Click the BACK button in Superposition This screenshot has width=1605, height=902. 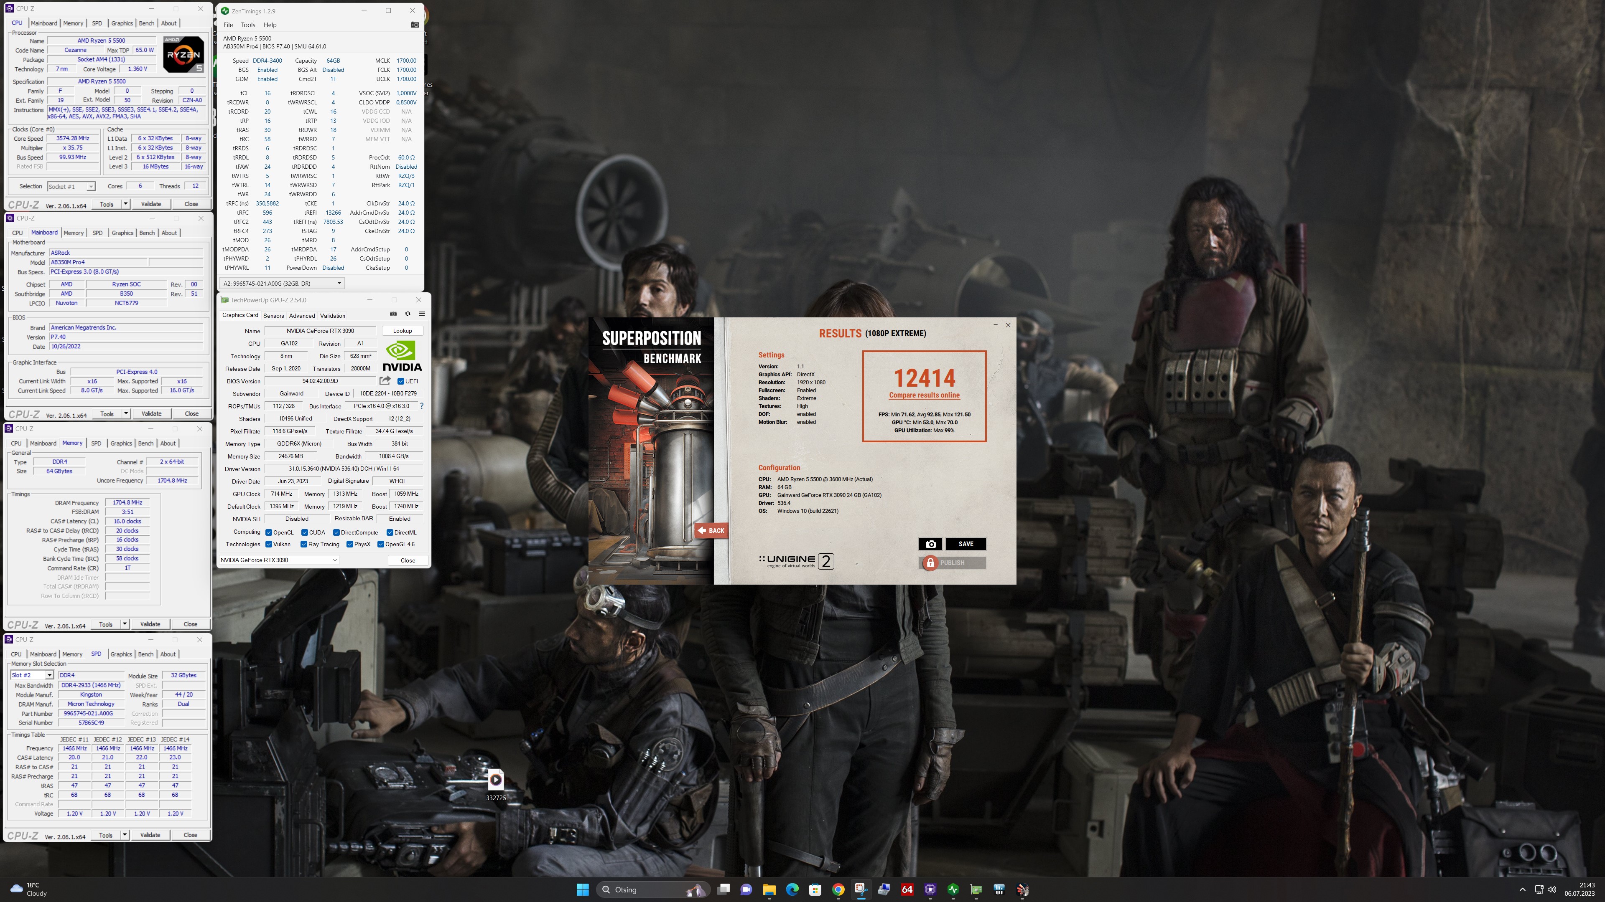pyautogui.click(x=711, y=530)
